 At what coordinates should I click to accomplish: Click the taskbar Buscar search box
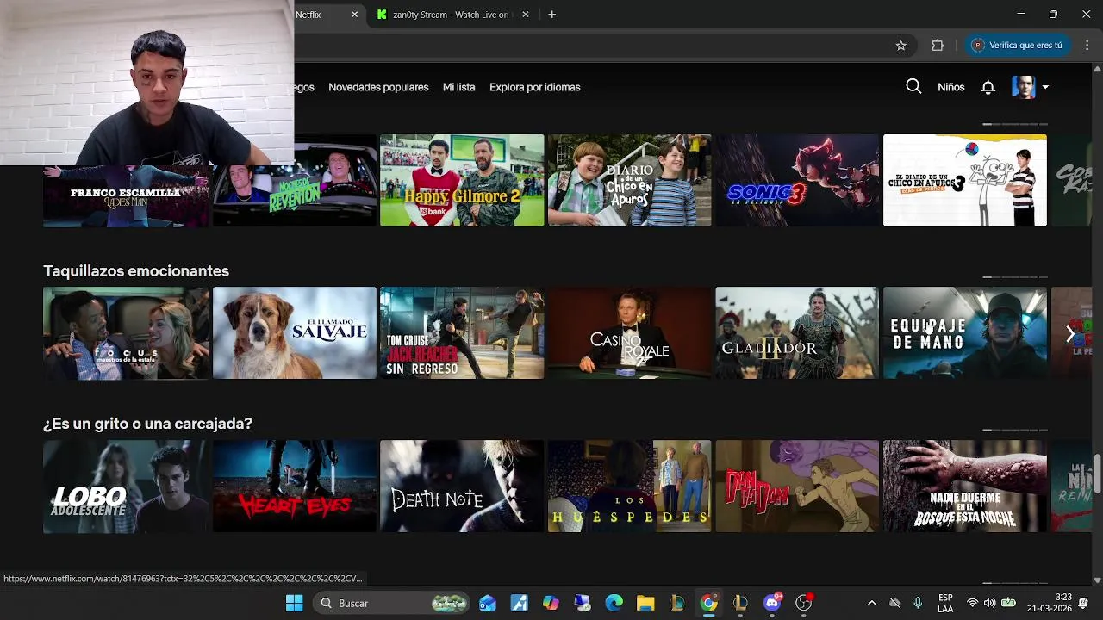[x=393, y=603]
